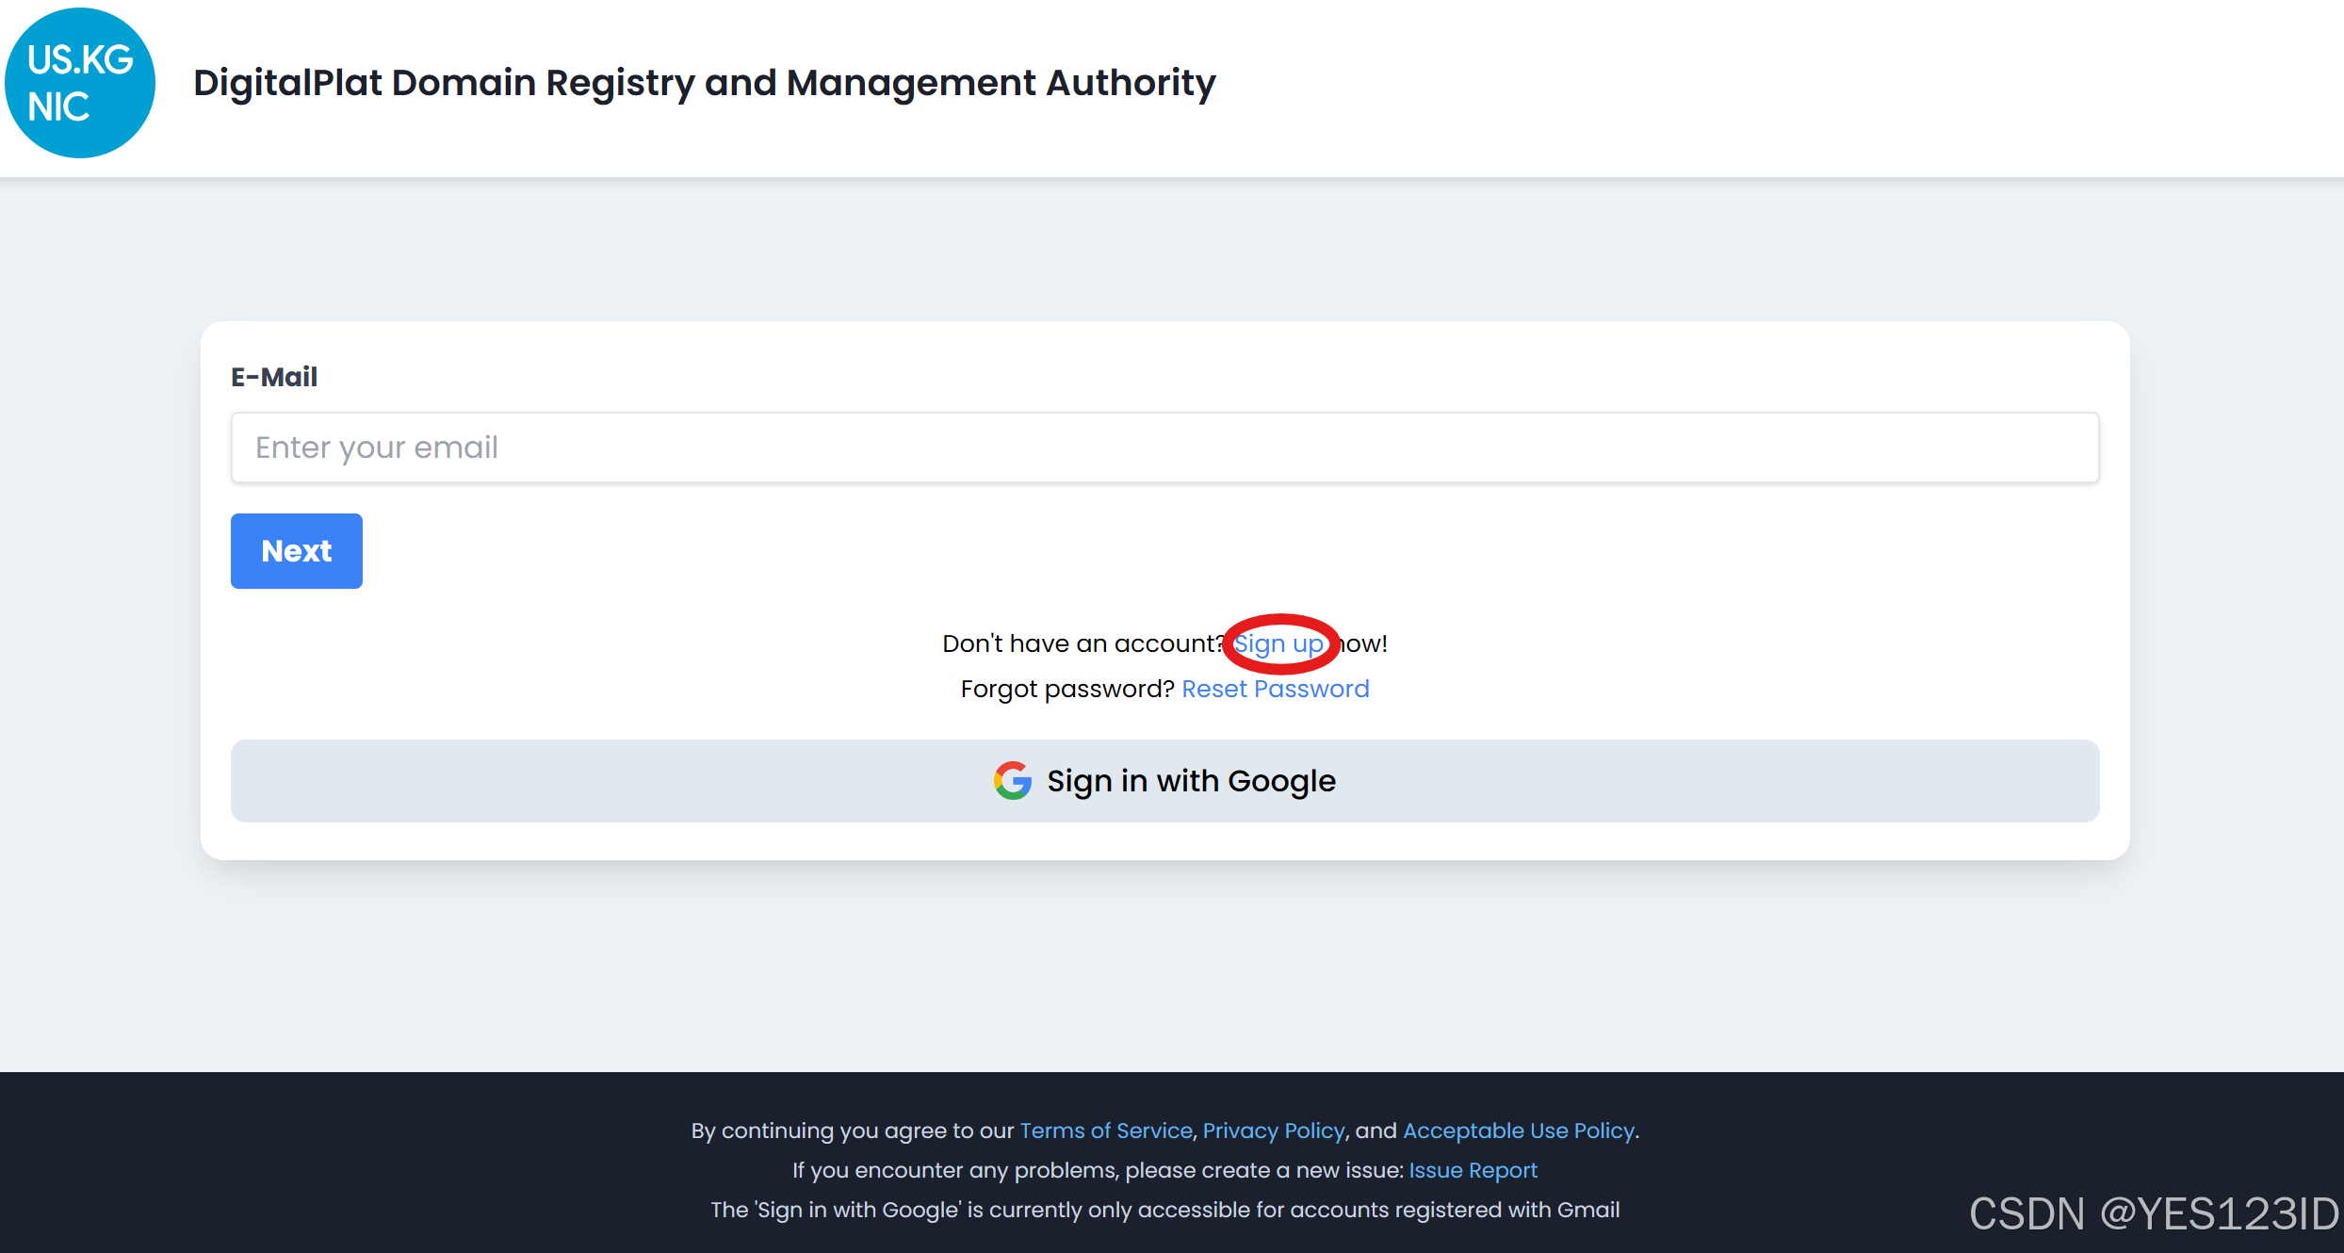
Task: Click the E-Mail field label
Action: pos(274,377)
